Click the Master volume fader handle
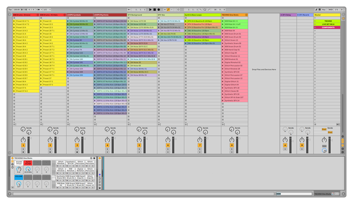 332,140
